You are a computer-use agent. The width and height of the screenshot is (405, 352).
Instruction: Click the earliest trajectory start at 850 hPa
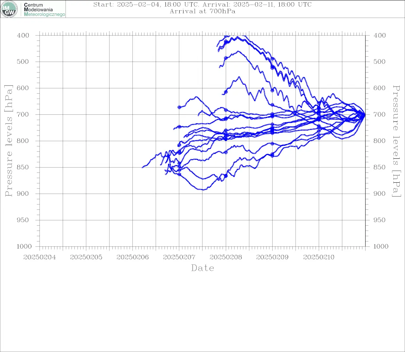point(142,168)
